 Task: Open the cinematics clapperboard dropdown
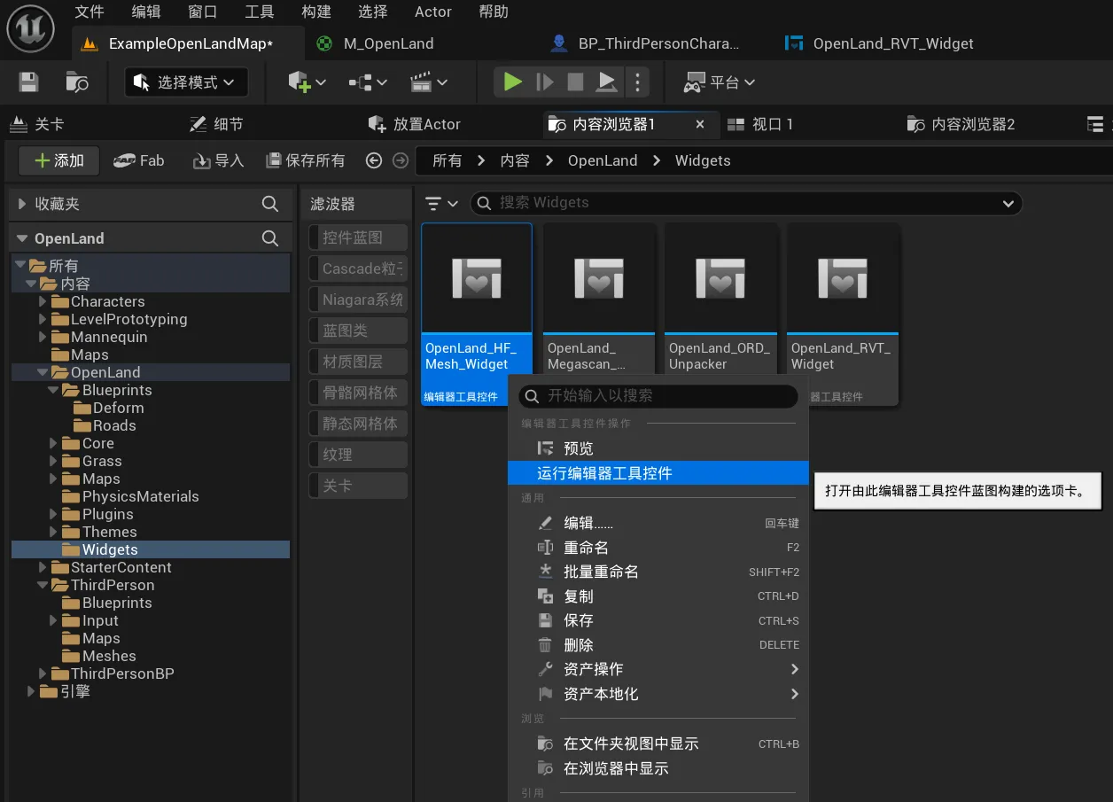(x=429, y=82)
